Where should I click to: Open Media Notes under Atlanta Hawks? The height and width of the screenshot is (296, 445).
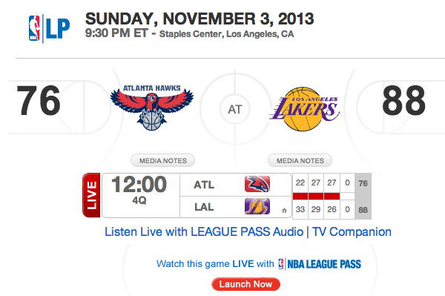162,161
